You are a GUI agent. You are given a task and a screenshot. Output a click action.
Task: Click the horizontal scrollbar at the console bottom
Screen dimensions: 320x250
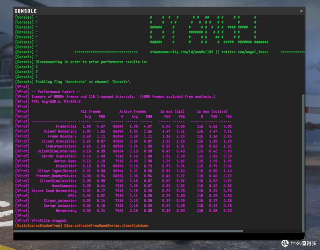(x=128, y=231)
